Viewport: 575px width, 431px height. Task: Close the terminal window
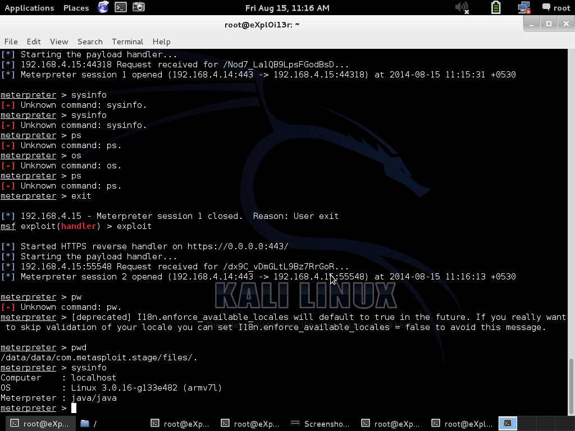click(x=566, y=24)
